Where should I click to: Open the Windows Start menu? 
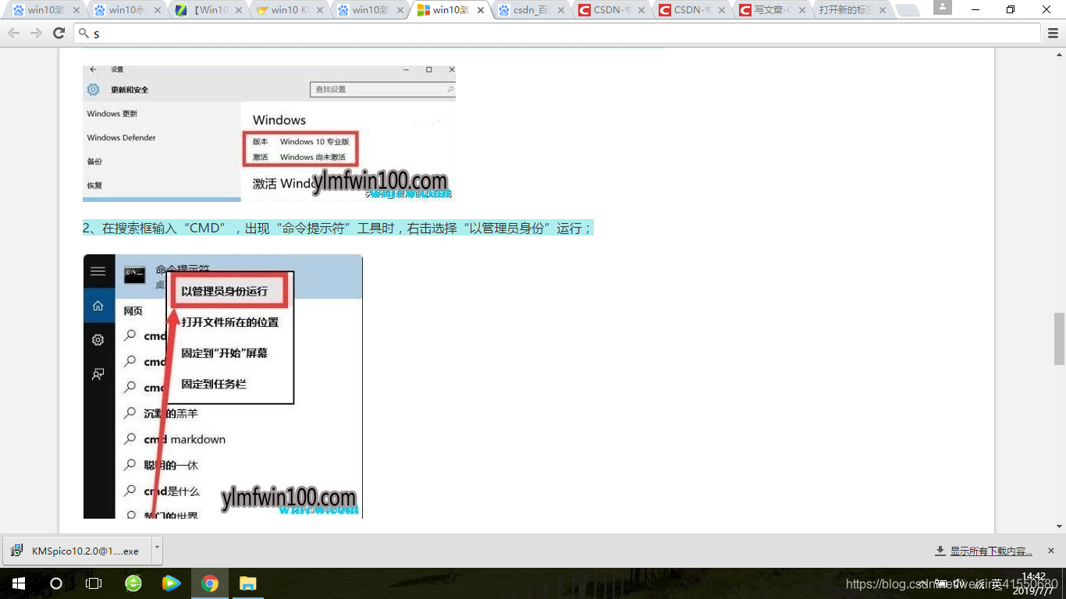[19, 583]
